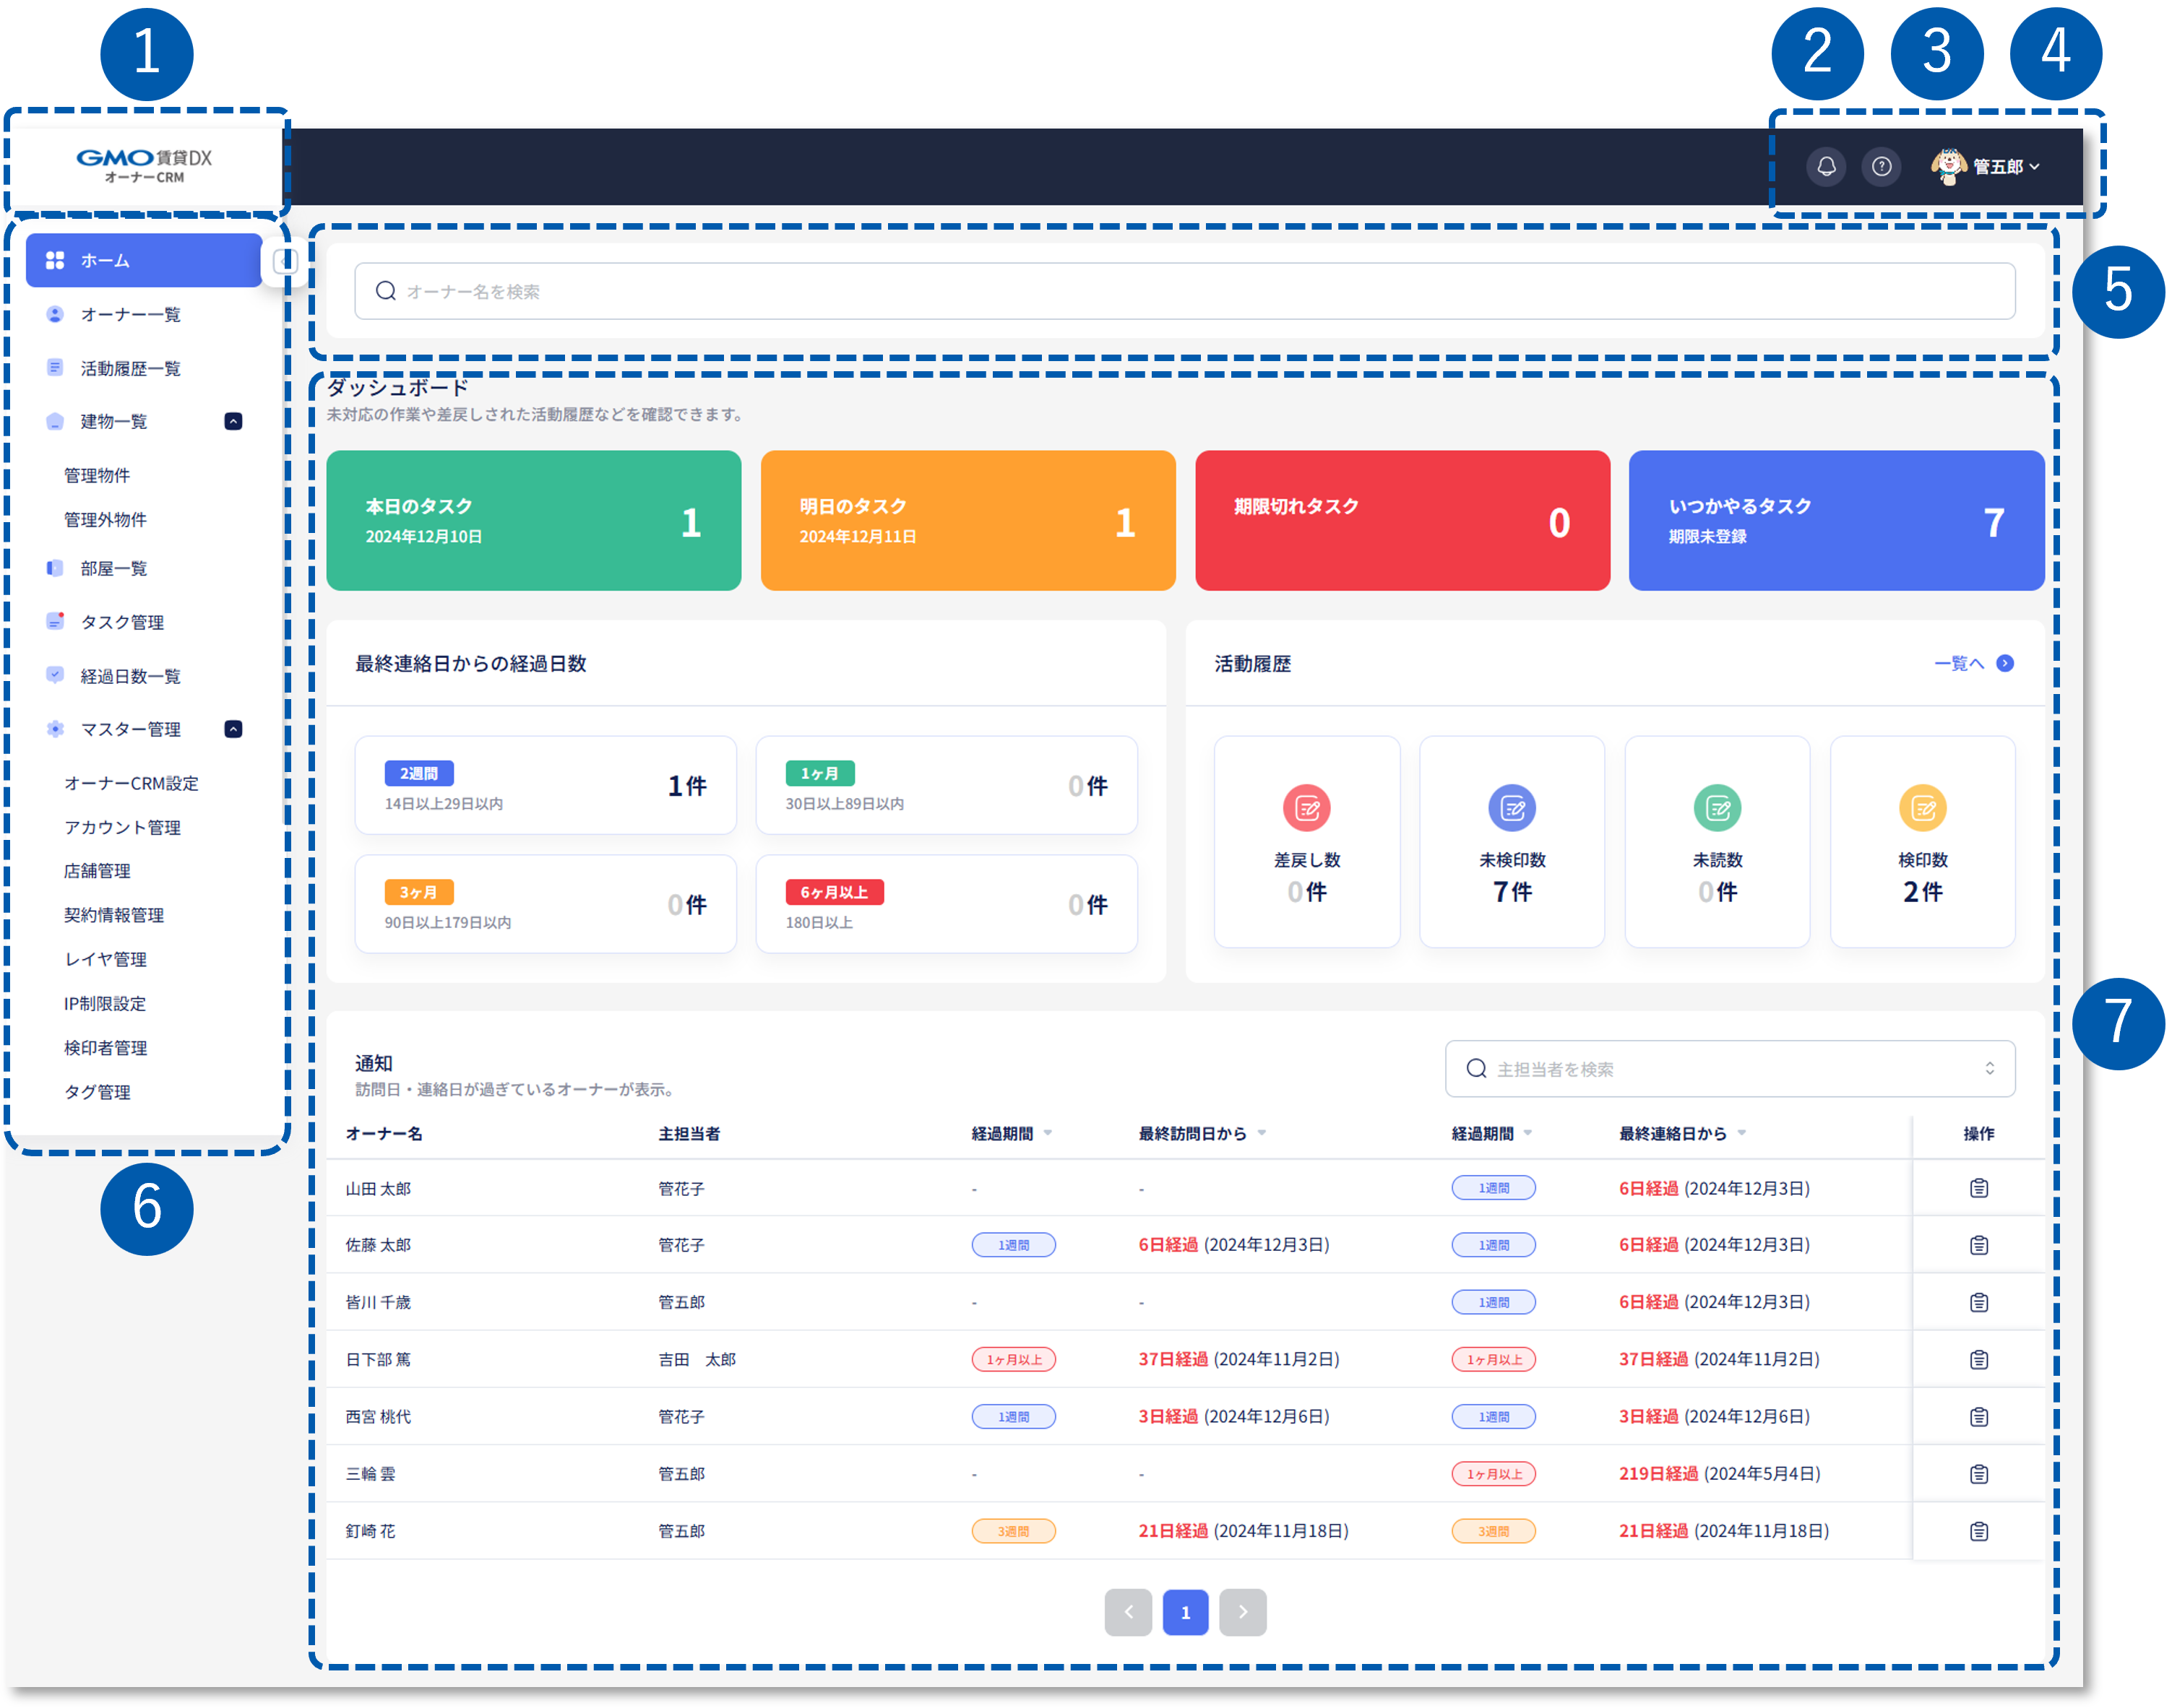Open アカウント管理

[x=122, y=827]
